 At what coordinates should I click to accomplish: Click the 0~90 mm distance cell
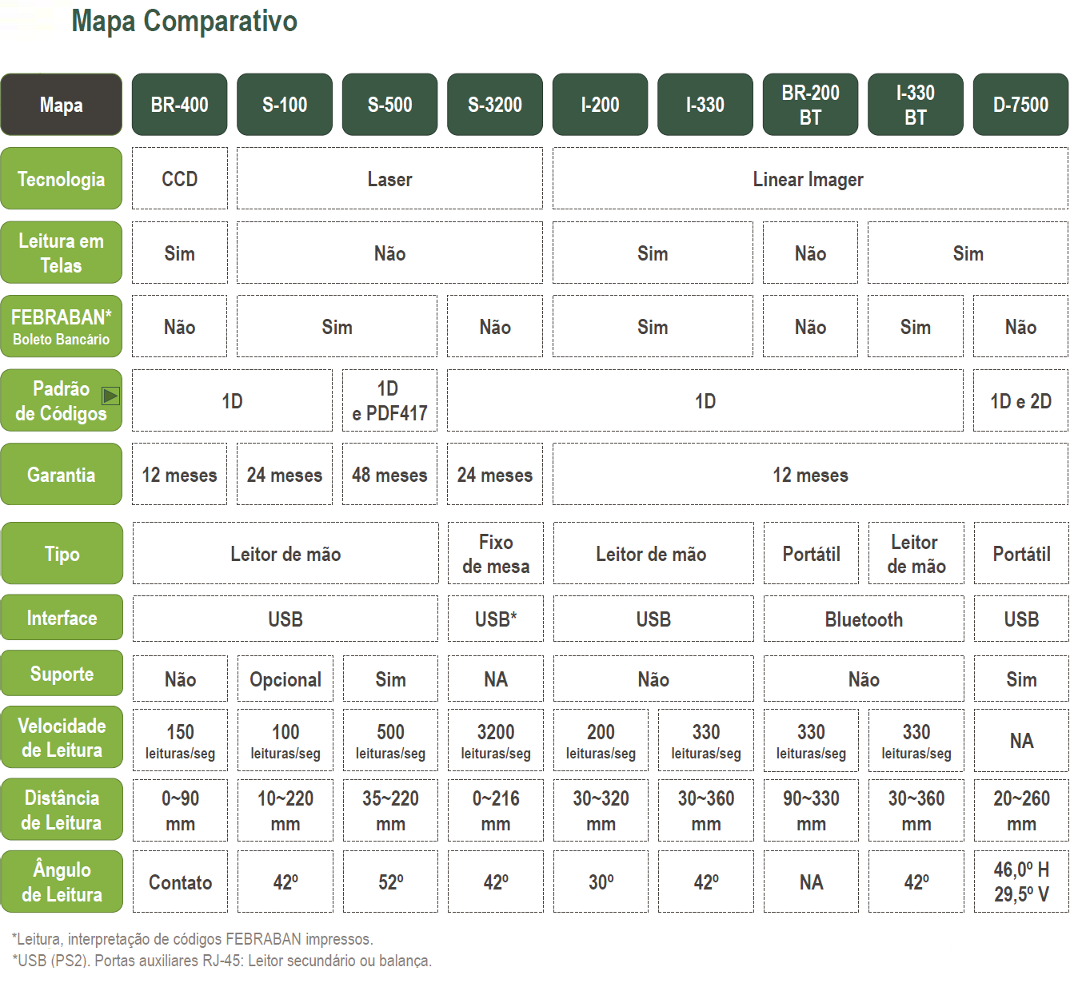coord(181,810)
